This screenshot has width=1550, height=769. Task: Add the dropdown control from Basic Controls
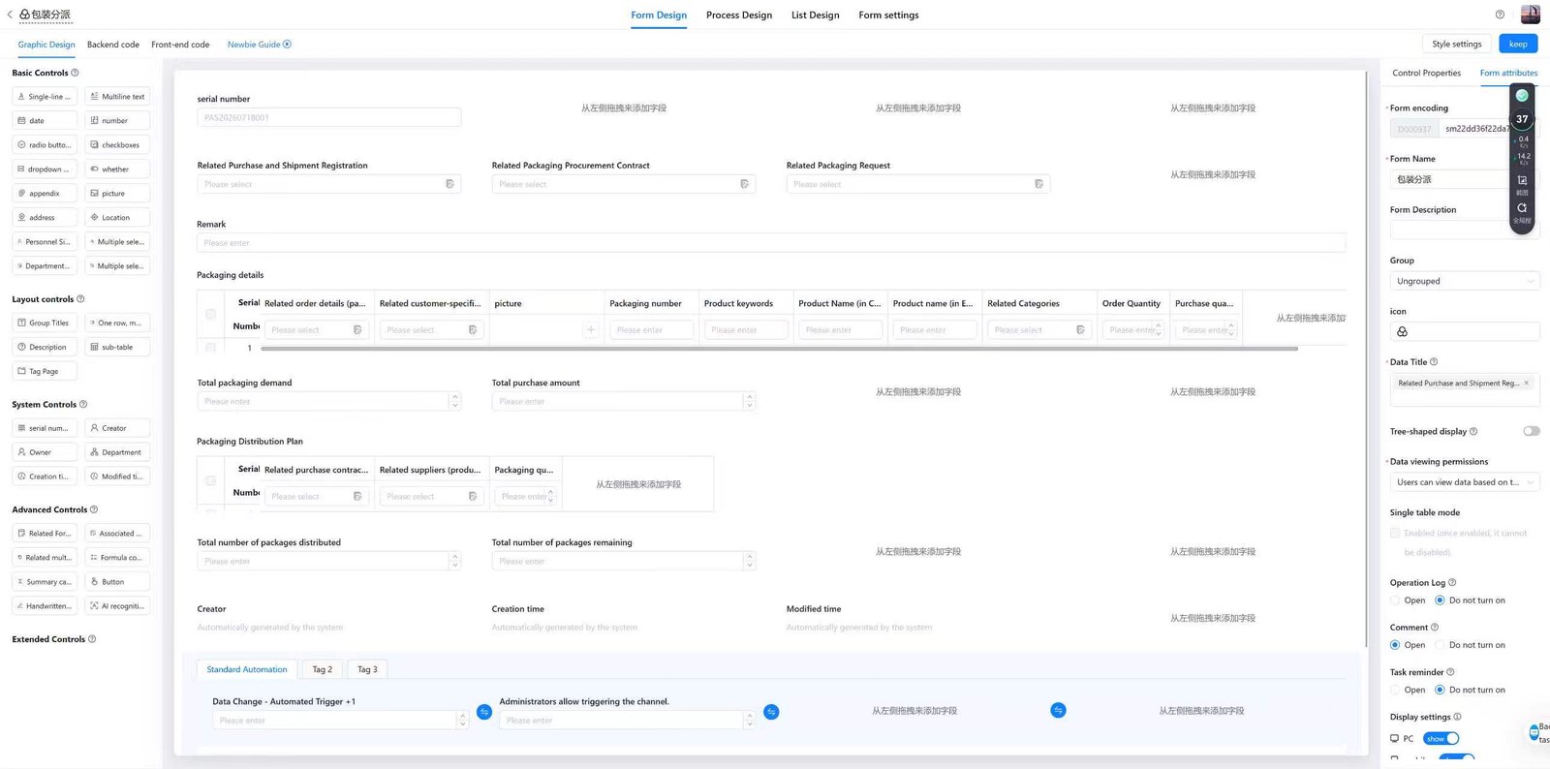tap(45, 169)
